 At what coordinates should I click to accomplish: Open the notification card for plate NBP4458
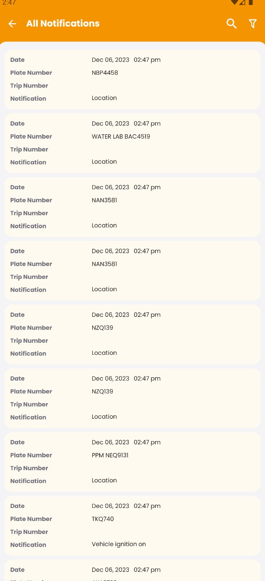point(132,79)
